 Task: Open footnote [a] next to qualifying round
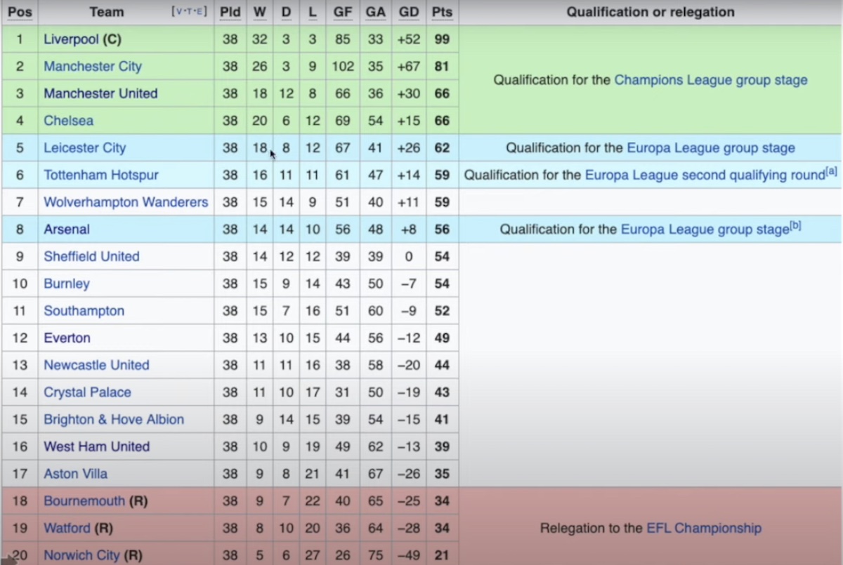point(832,171)
